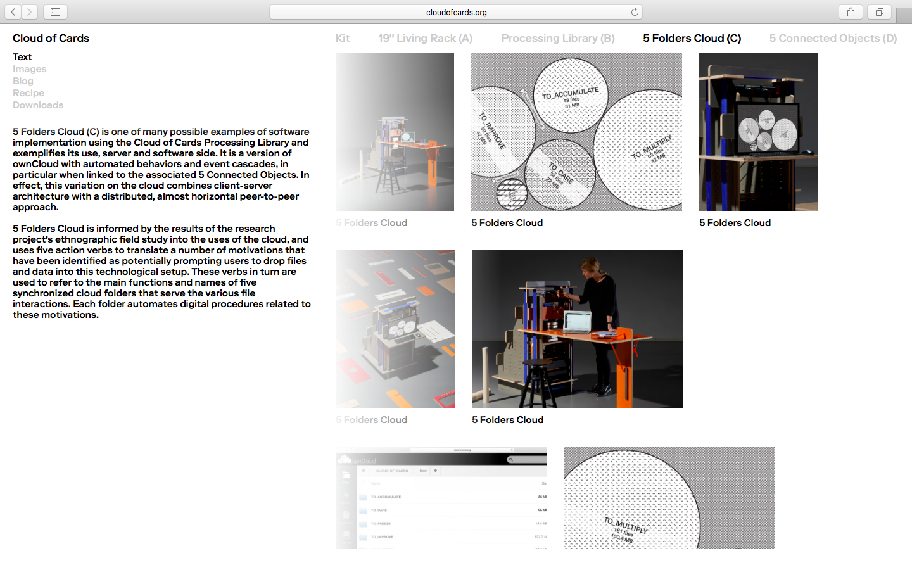
Task: Select the Text section link
Action: (x=22, y=57)
